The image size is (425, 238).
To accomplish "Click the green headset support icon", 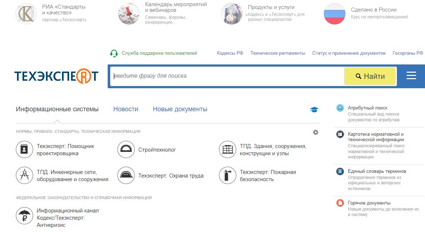I will pyautogui.click(x=114, y=53).
